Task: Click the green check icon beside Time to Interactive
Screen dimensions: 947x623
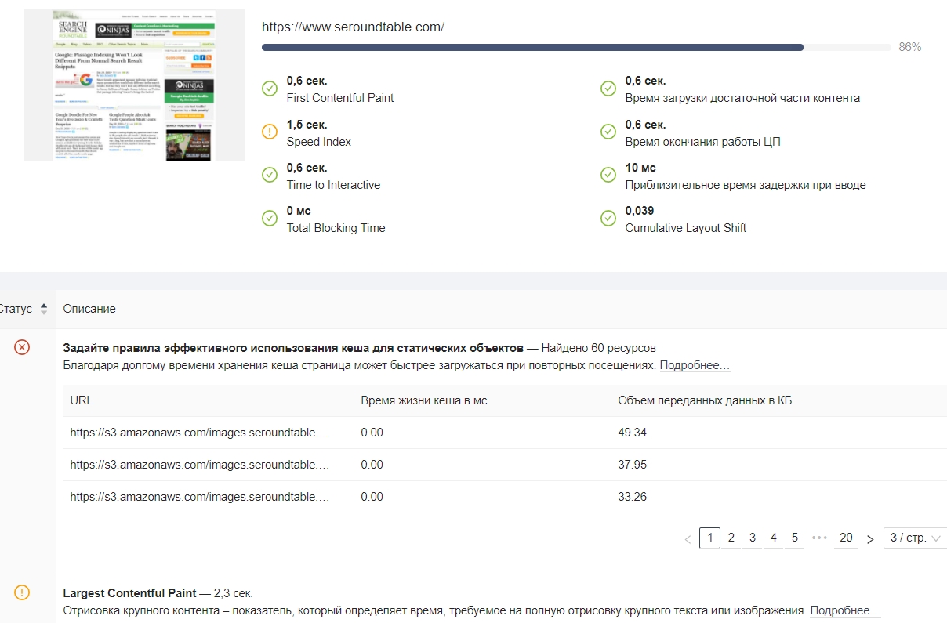Action: point(270,176)
